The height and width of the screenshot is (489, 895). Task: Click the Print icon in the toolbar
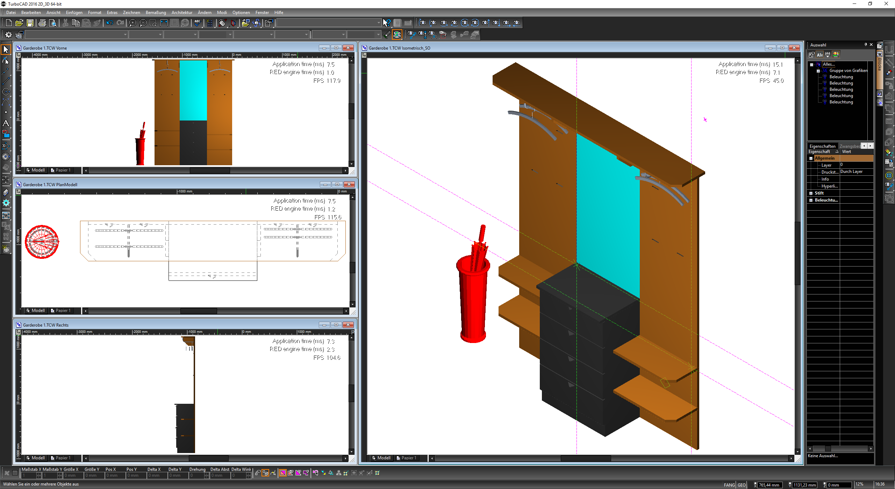[x=42, y=23]
